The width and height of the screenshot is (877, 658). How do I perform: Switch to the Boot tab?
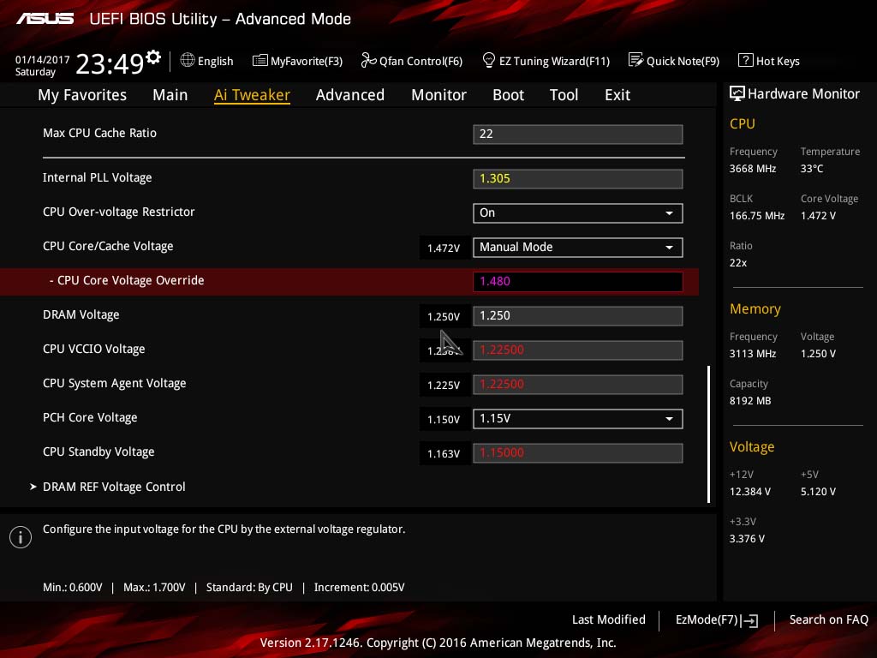[509, 95]
